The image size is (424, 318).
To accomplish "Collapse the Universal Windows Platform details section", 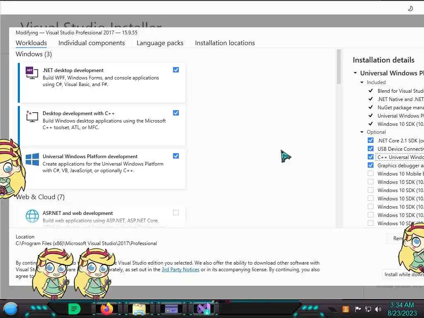I will tap(355, 73).
